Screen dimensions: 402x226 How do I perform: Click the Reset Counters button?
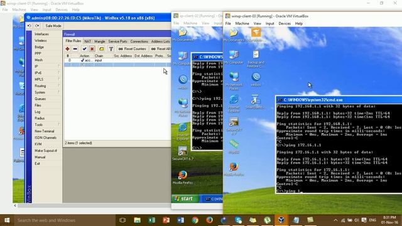click(133, 49)
